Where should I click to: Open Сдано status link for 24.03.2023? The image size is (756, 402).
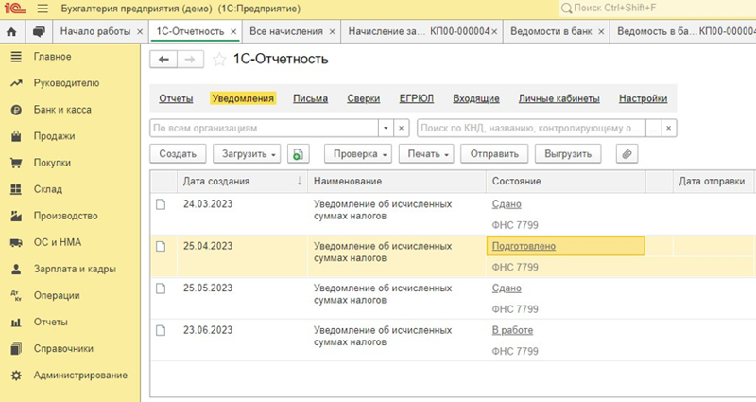click(507, 204)
